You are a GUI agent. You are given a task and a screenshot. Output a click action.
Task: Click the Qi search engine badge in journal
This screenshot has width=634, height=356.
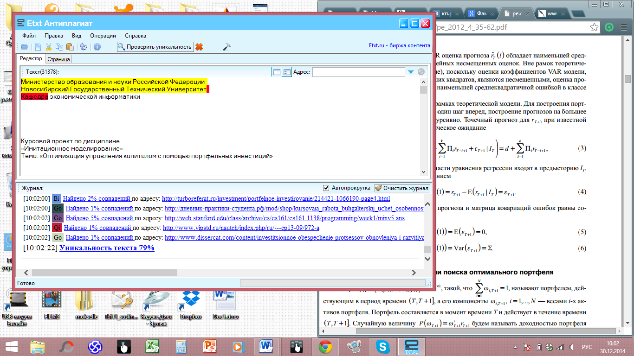click(x=57, y=228)
